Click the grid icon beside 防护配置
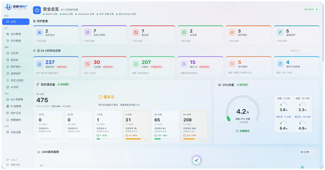The image size is (325, 170). [x=34, y=21]
